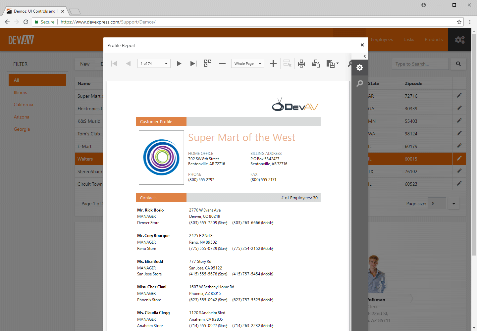Collapse the report side panel
The image size is (477, 331).
365,56
